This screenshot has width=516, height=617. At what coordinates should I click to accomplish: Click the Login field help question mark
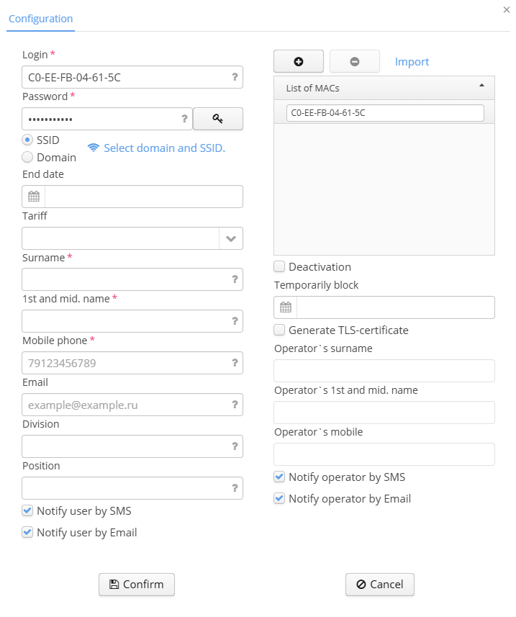(235, 77)
